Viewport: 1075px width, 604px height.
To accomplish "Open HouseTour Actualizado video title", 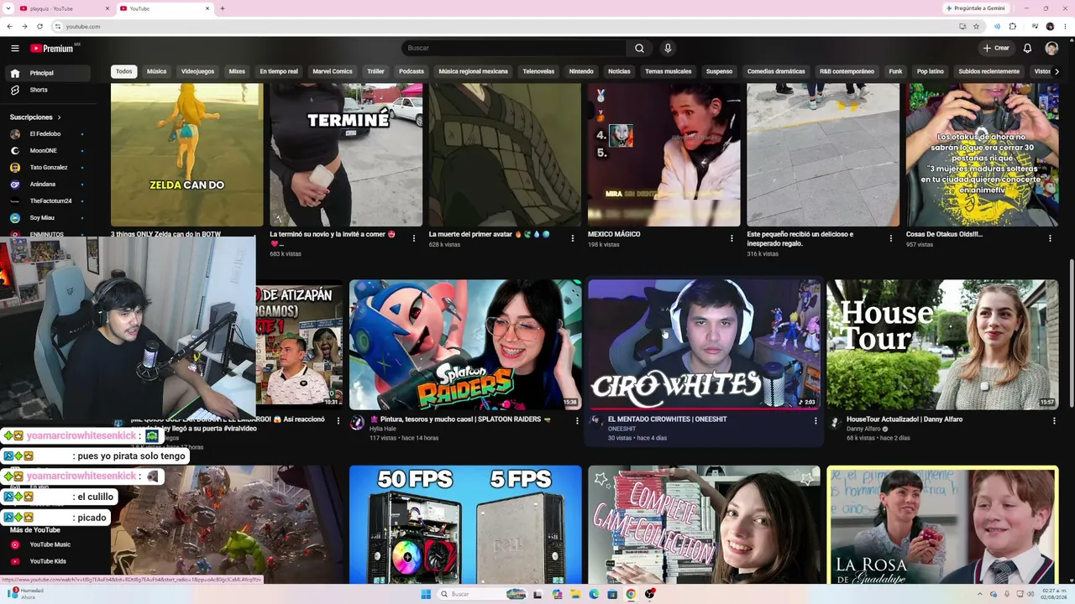I will click(x=905, y=419).
